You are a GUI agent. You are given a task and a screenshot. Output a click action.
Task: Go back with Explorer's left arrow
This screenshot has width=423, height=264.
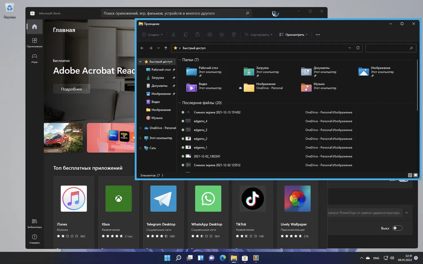click(142, 48)
